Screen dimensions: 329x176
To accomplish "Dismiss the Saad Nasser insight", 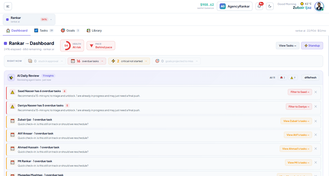I will pyautogui.click(x=316, y=92).
